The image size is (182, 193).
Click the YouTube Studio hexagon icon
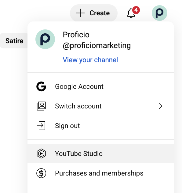[x=41, y=153]
